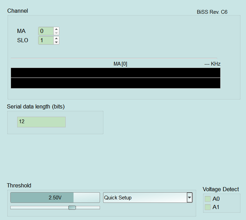The height and width of the screenshot is (220, 246).
Task: Click the SLO channel number field
Action: pyautogui.click(x=46, y=40)
